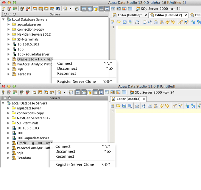
Task: Expand connections-copy folder in 12.0.0 window
Action: (x=8, y=29)
